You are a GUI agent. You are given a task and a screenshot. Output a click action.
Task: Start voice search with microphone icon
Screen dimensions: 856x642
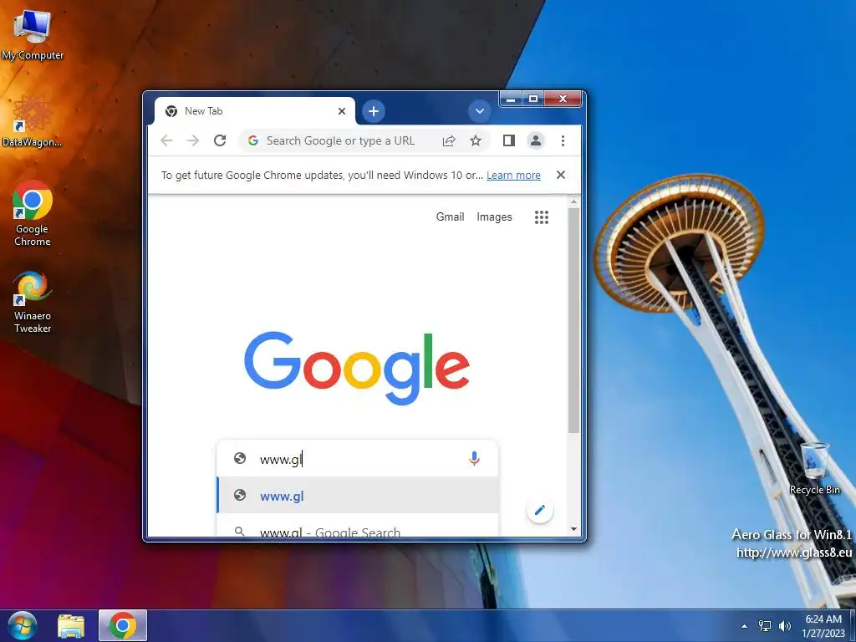[x=474, y=459]
